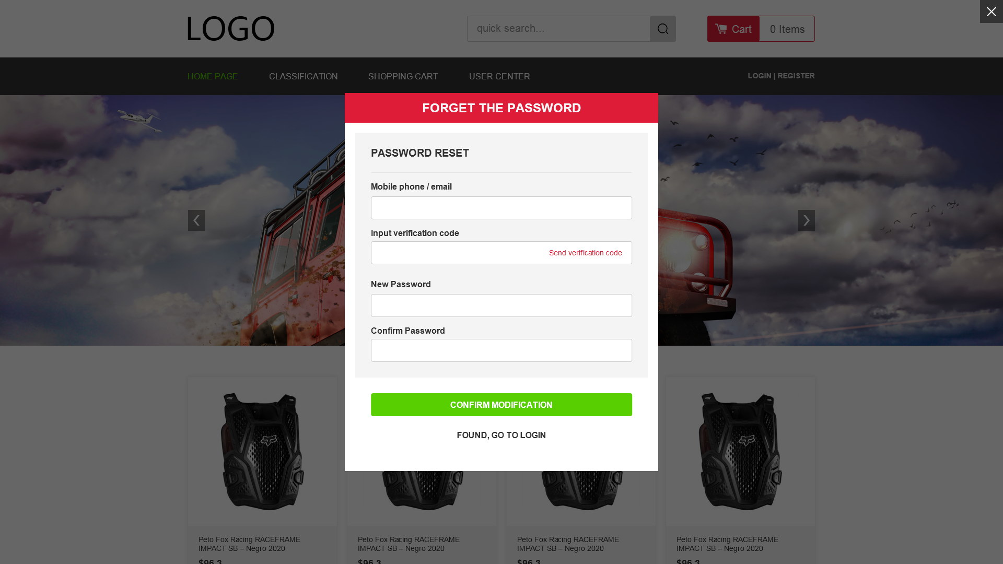Focus the quick search field

[x=558, y=29]
